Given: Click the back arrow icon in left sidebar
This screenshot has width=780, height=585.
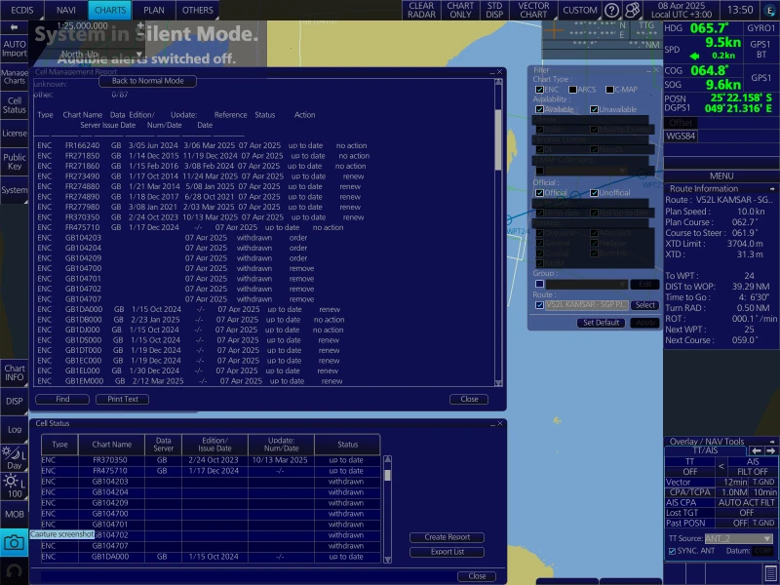Looking at the screenshot, I should tap(14, 27).
